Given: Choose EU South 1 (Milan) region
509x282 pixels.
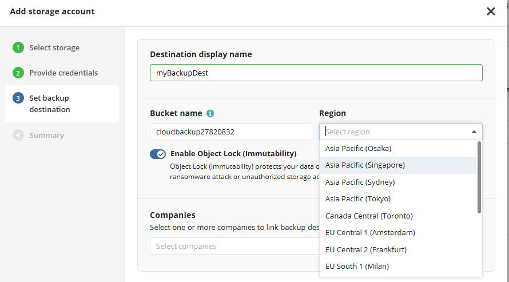Looking at the screenshot, I should [x=357, y=266].
